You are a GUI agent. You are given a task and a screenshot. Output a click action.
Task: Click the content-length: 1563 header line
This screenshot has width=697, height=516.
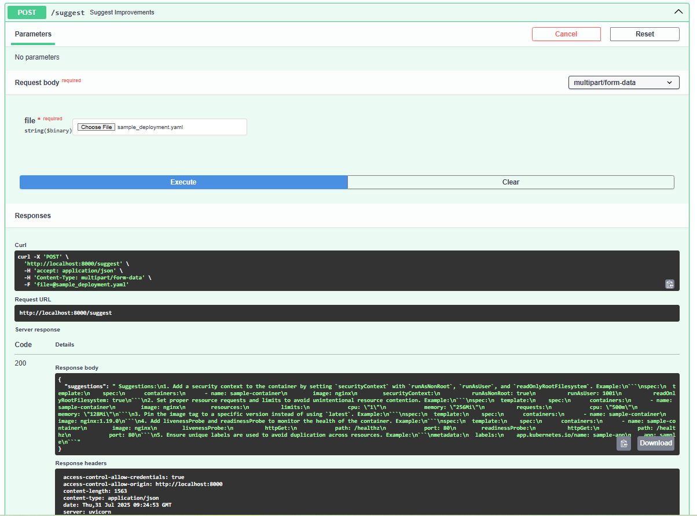coord(95,491)
